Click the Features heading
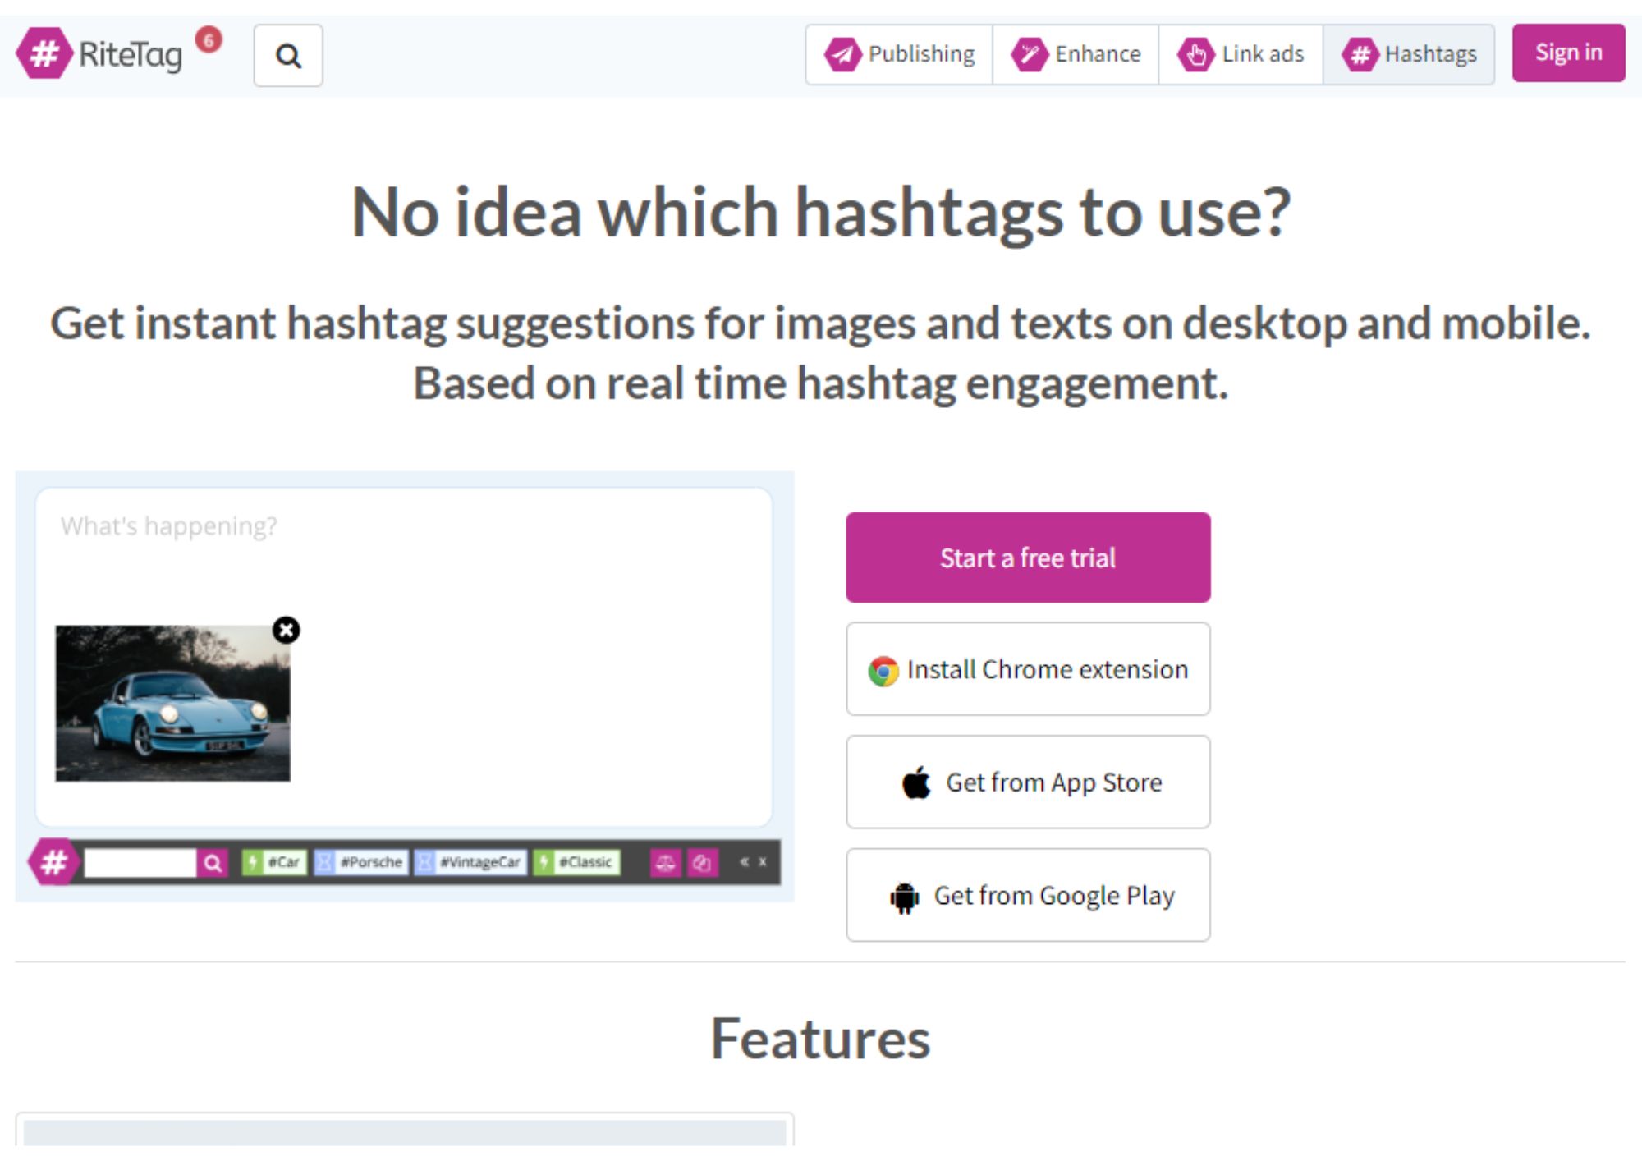Viewport: 1642px width, 1161px height. tap(820, 1039)
